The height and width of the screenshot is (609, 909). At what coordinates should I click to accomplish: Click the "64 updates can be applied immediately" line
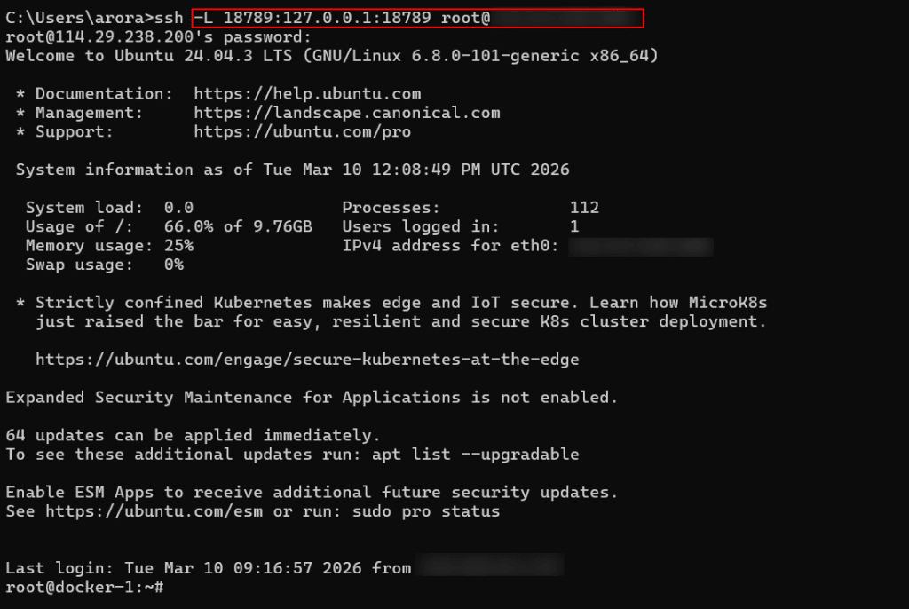[x=193, y=436]
